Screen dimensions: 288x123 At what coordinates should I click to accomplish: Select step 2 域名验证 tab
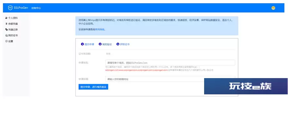coord(105,44)
